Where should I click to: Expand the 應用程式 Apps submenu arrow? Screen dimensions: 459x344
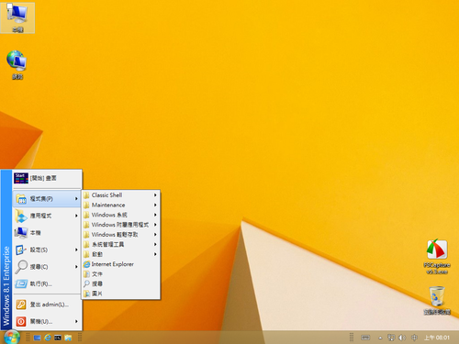(x=76, y=216)
